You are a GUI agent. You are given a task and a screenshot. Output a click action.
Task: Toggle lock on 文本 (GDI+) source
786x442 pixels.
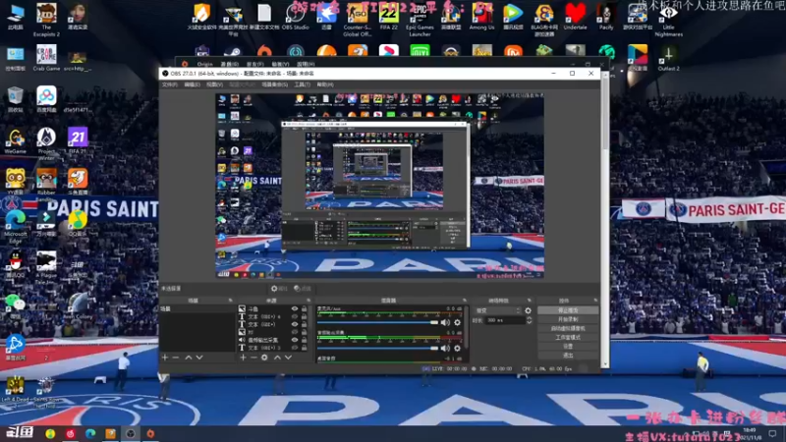click(305, 324)
